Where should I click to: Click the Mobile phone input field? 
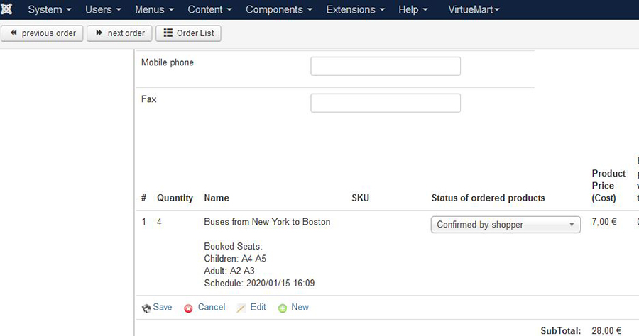tap(386, 67)
